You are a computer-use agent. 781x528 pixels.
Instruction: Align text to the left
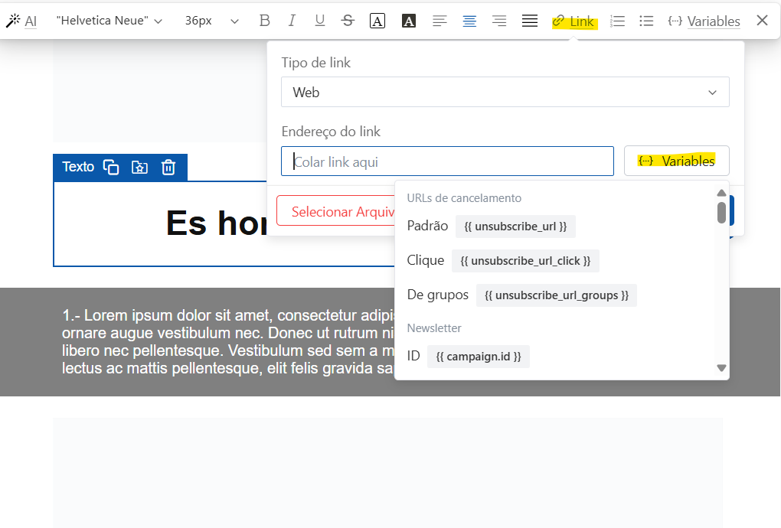[440, 21]
